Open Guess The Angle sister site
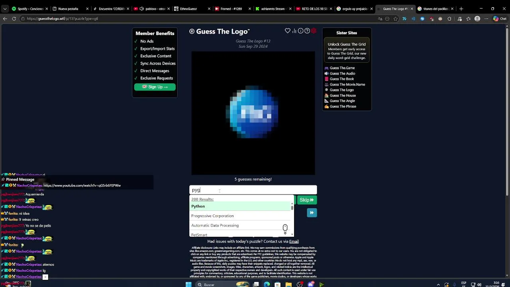 [x=342, y=101]
